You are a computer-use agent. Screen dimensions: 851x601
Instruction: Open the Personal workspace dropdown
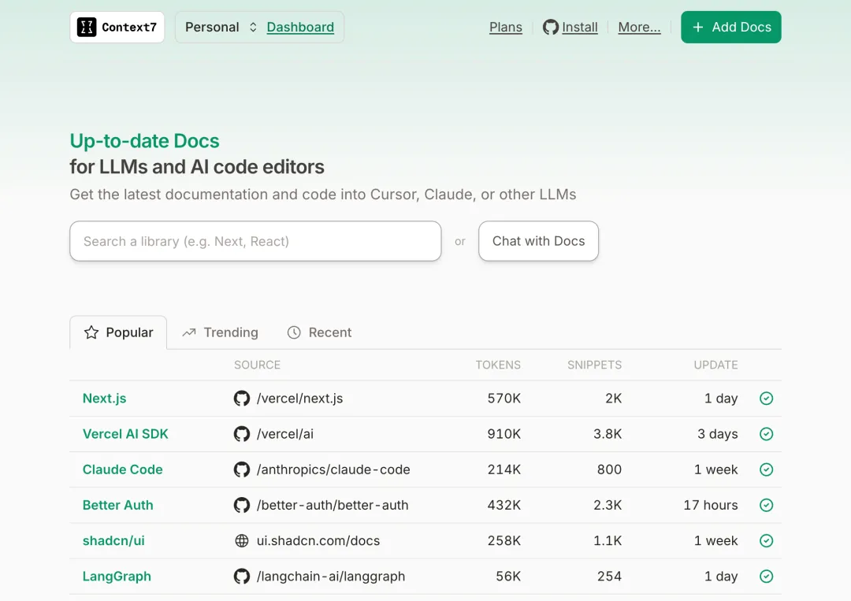coord(221,28)
